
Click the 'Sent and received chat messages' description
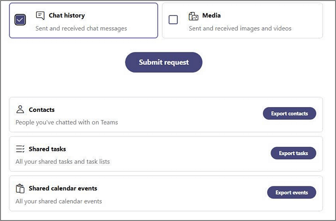tap(81, 28)
